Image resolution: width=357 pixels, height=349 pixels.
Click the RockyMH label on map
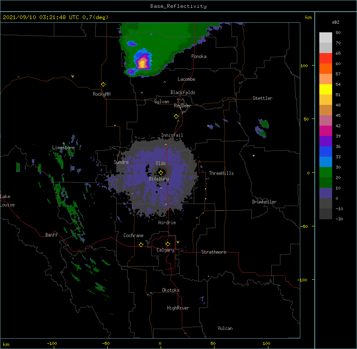(x=101, y=94)
